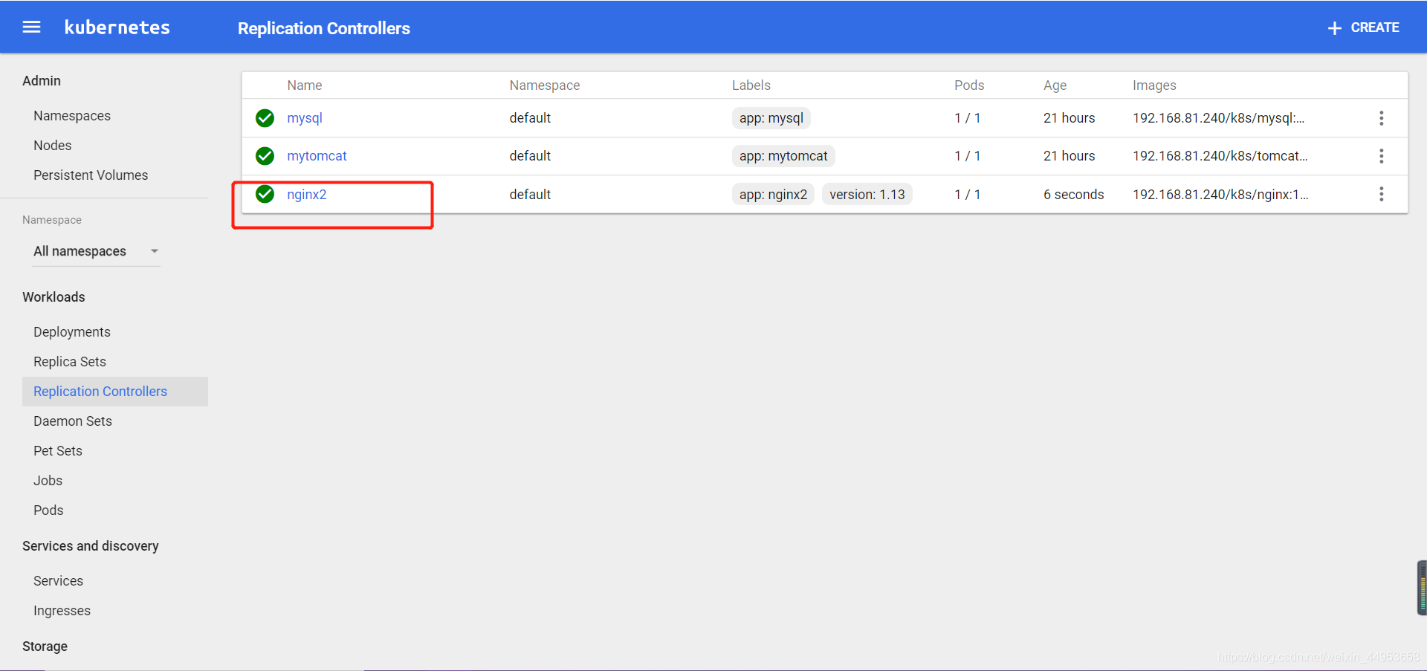Open the actions menu for mytomcat row
The width and height of the screenshot is (1427, 671).
click(1381, 156)
